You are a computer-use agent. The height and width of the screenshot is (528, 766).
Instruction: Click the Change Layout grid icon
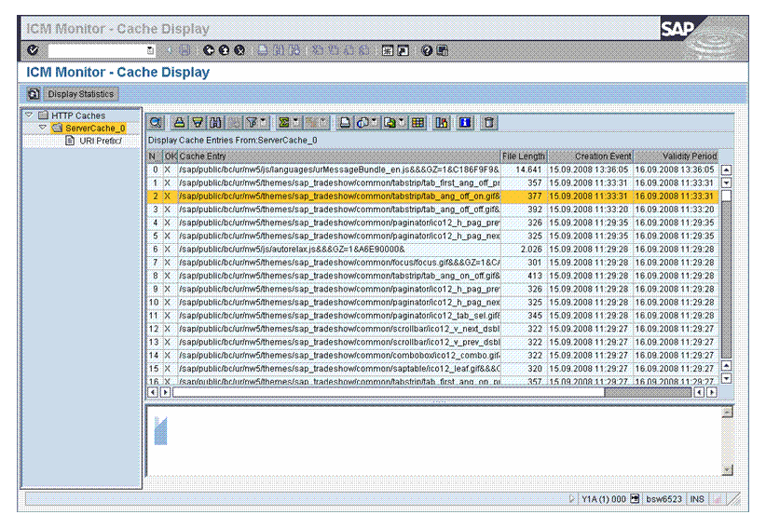(417, 123)
